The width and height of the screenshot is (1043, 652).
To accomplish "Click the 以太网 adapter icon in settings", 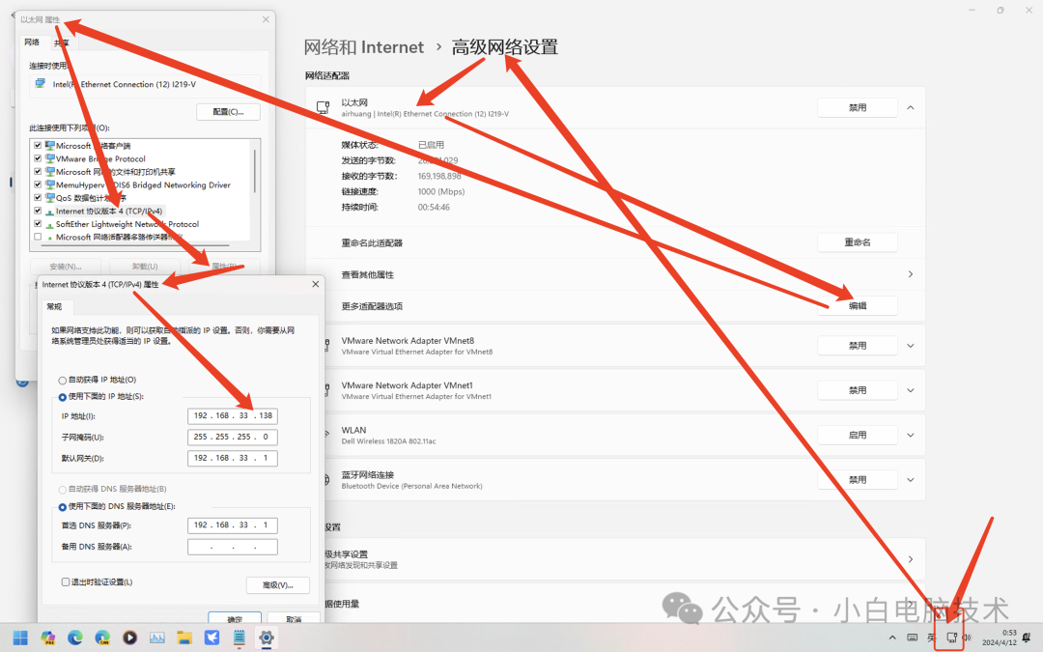I will [324, 107].
